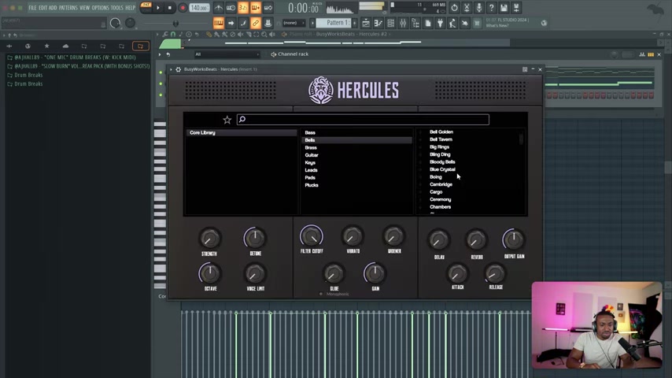The height and width of the screenshot is (378, 672).
Task: Click the tempo 140 field
Action: pos(199,8)
